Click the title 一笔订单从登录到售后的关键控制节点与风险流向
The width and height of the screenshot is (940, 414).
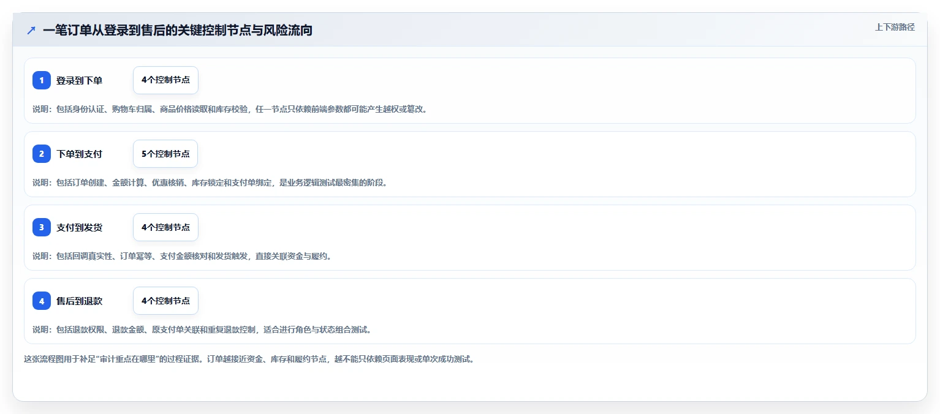coord(178,30)
